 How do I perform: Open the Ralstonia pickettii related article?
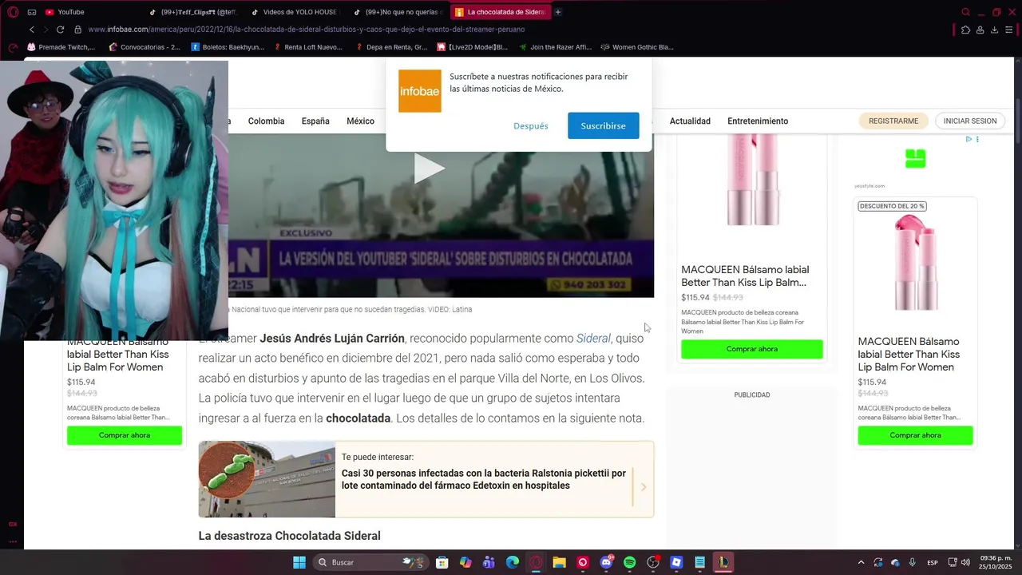point(484,479)
